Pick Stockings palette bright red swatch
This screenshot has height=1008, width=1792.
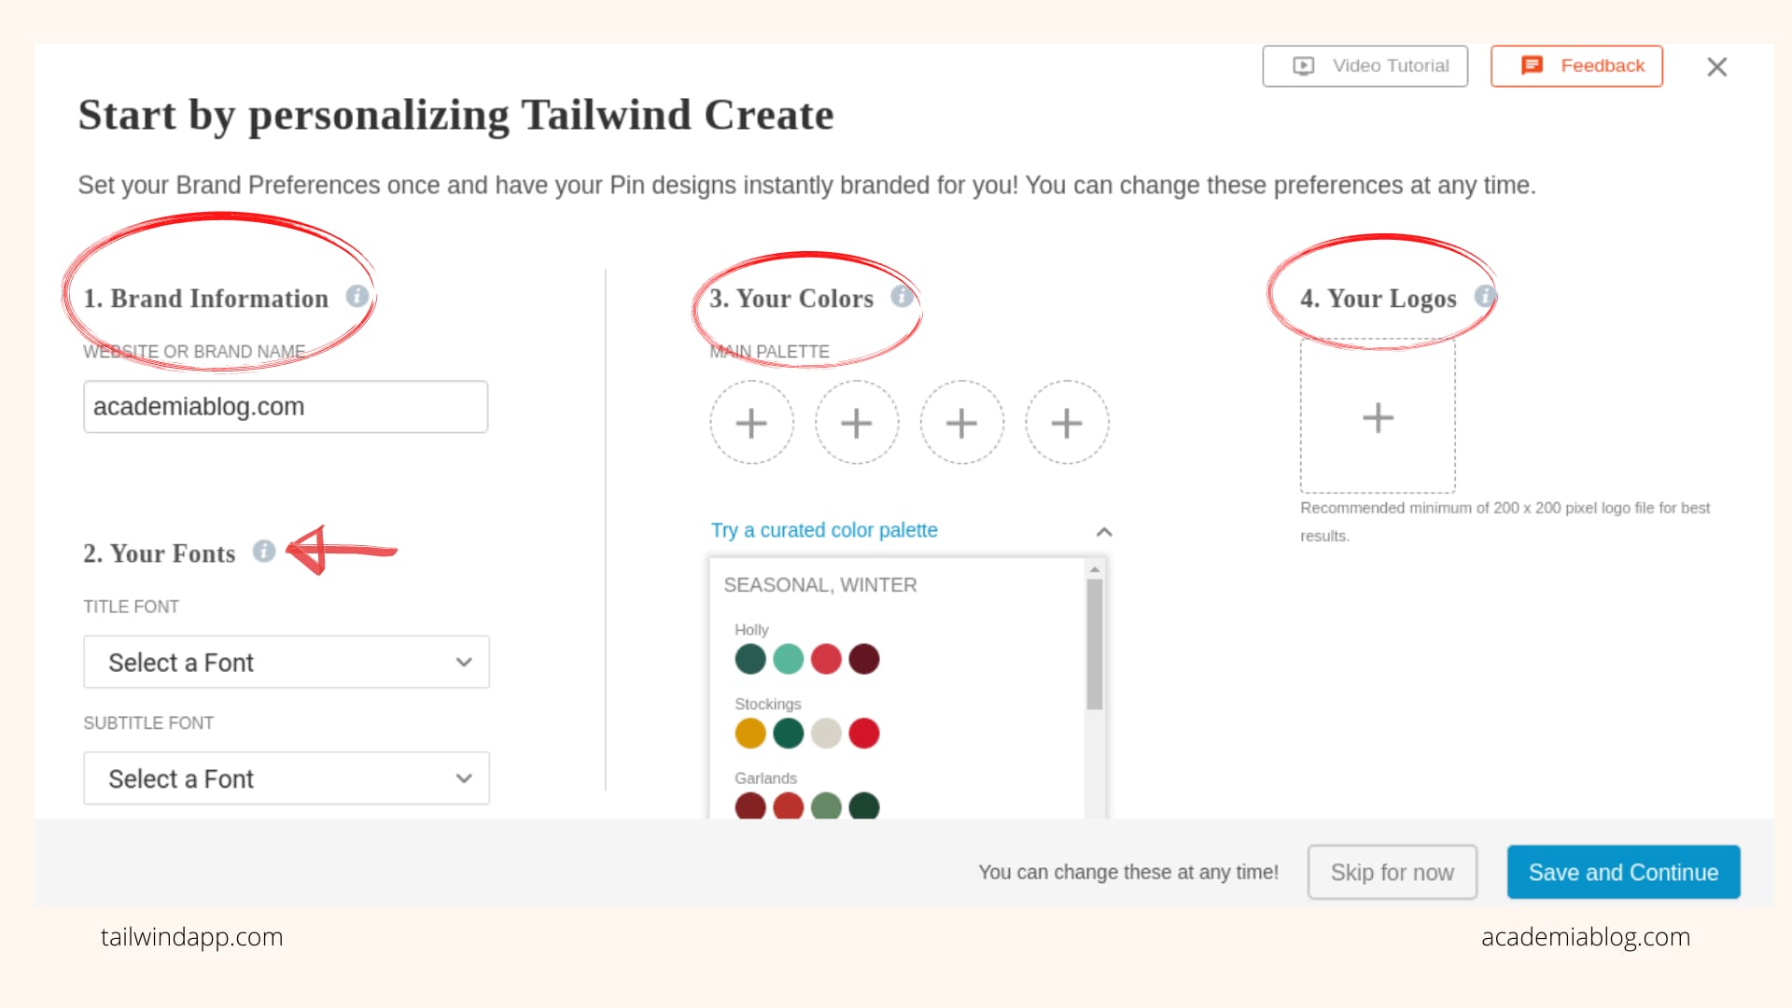click(864, 734)
